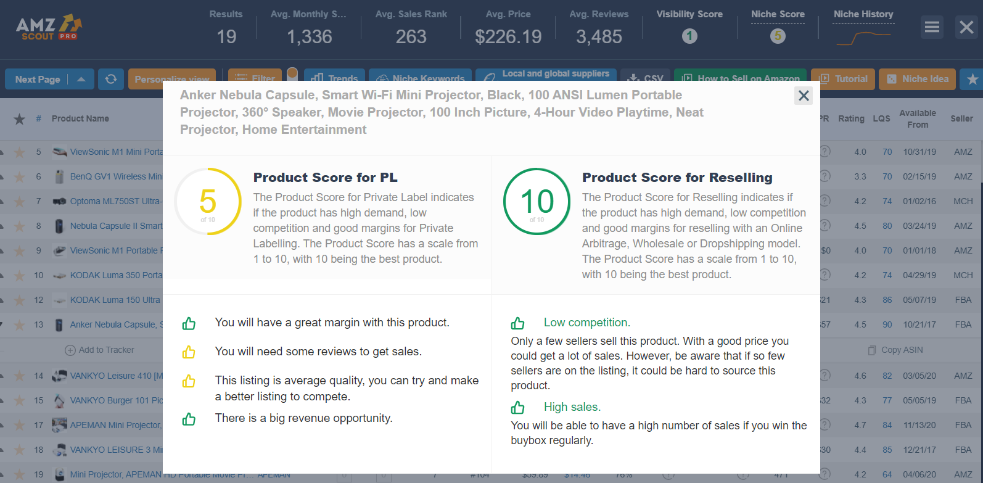This screenshot has height=483, width=983.
Task: Click the Niche Score badge showing 5
Action: pyautogui.click(x=778, y=36)
